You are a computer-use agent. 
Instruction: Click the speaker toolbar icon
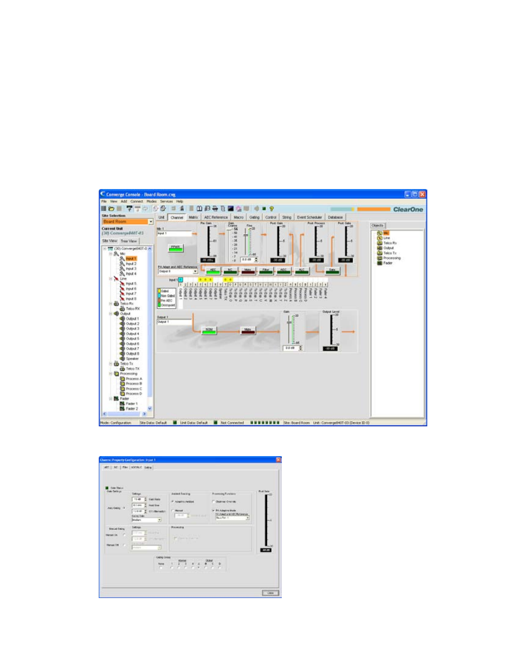coord(256,209)
